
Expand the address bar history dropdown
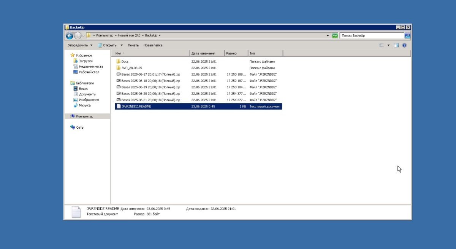328,35
